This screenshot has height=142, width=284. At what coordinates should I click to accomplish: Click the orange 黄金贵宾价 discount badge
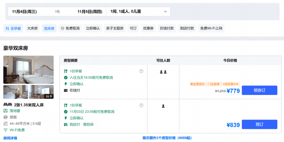tap(197, 84)
